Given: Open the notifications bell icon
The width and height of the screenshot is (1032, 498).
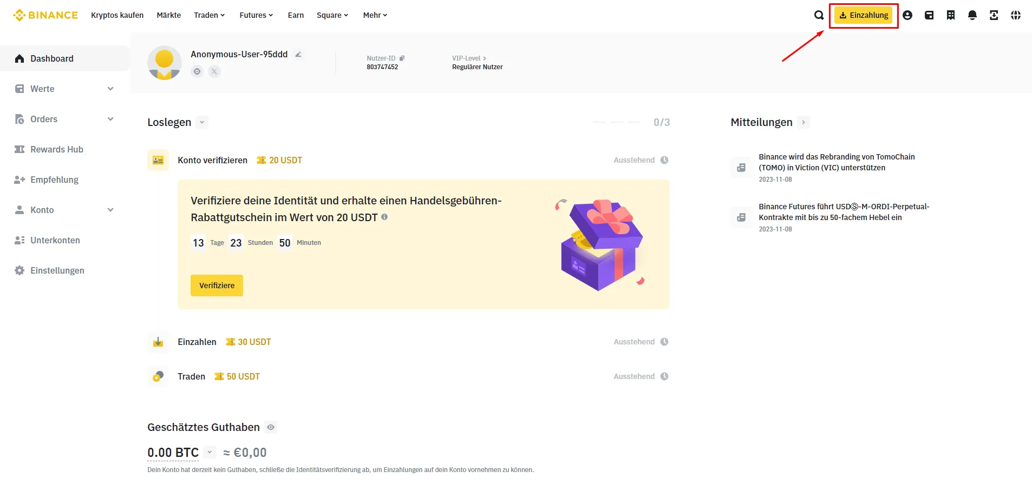Looking at the screenshot, I should point(972,15).
